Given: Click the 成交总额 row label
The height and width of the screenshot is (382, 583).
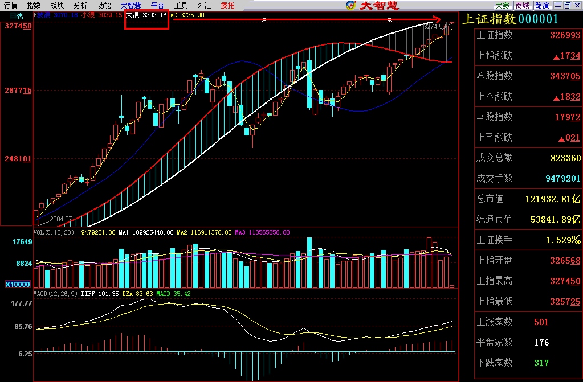Looking at the screenshot, I should pyautogui.click(x=495, y=158).
